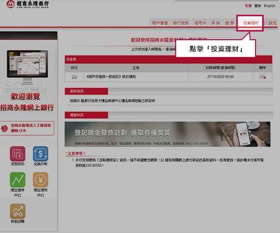Switch language to English
This screenshot has width=280, height=233.
point(269,6)
